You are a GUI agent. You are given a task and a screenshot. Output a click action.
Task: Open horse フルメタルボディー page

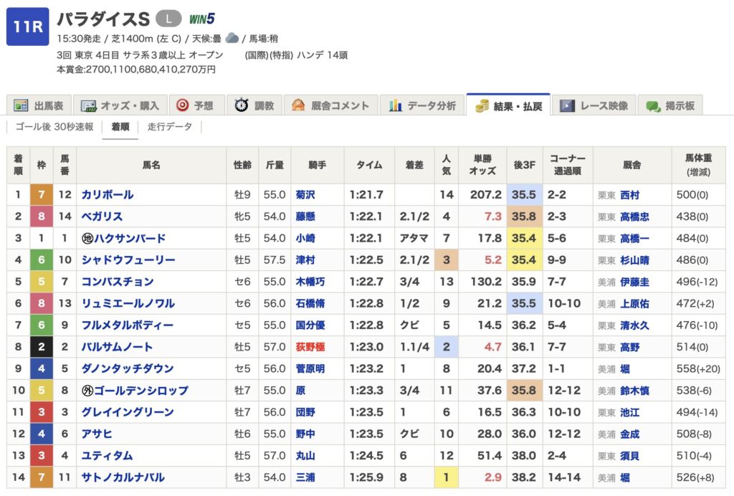tap(128, 325)
